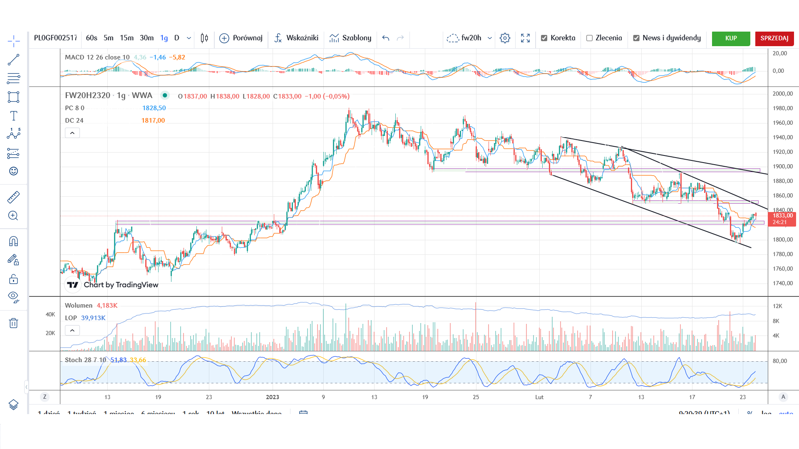Select the 60s interval
The height and width of the screenshot is (449, 799).
tap(92, 38)
